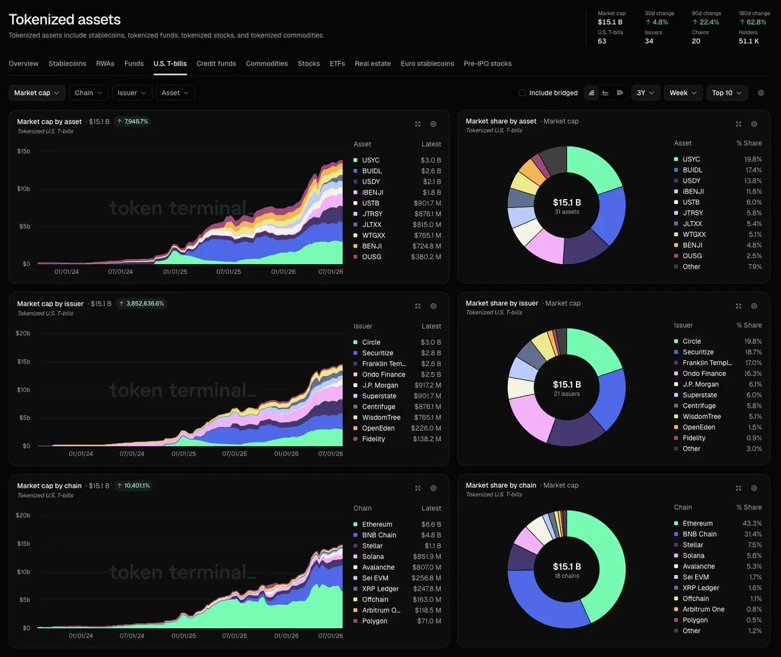Screen dimensions: 781x657
Task: Open the Week interval dropdown
Action: [x=683, y=93]
